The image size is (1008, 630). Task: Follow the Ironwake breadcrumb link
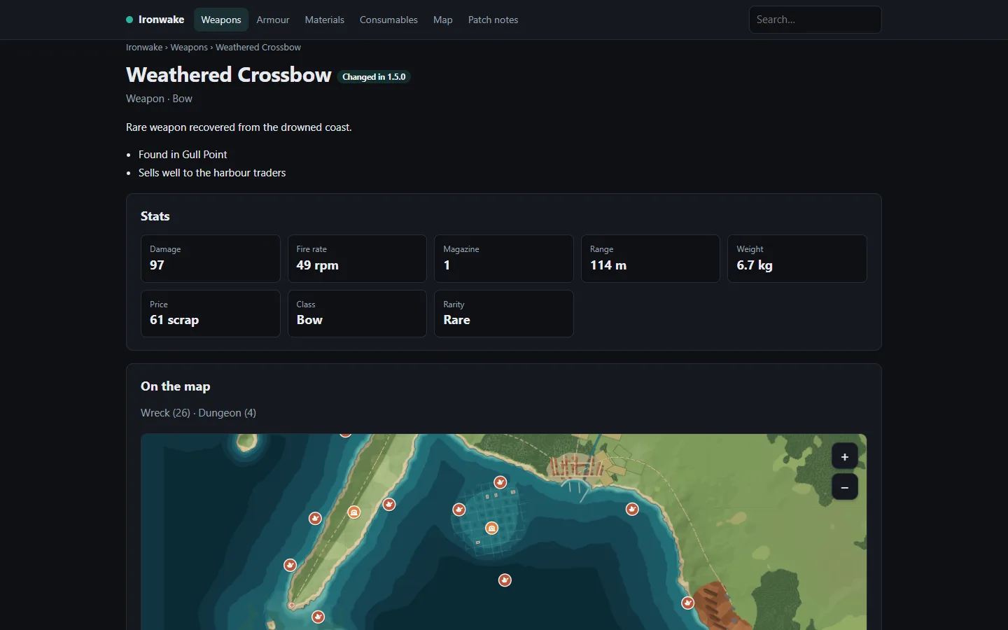point(144,48)
